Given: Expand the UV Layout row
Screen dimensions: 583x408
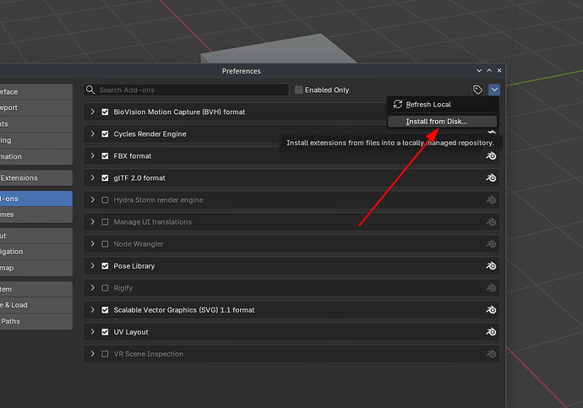Looking at the screenshot, I should 93,332.
